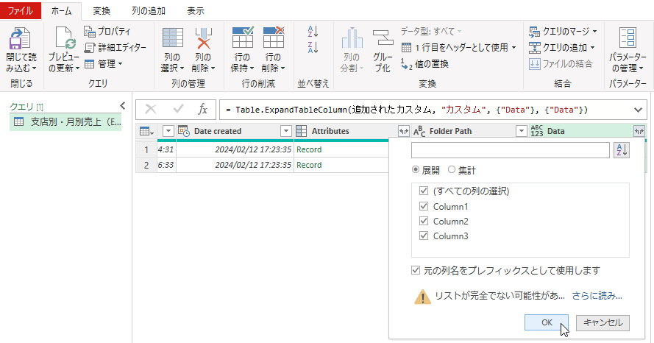654x343 pixels.
Task: Click the グループ化 (Group By) icon
Action: [382, 40]
